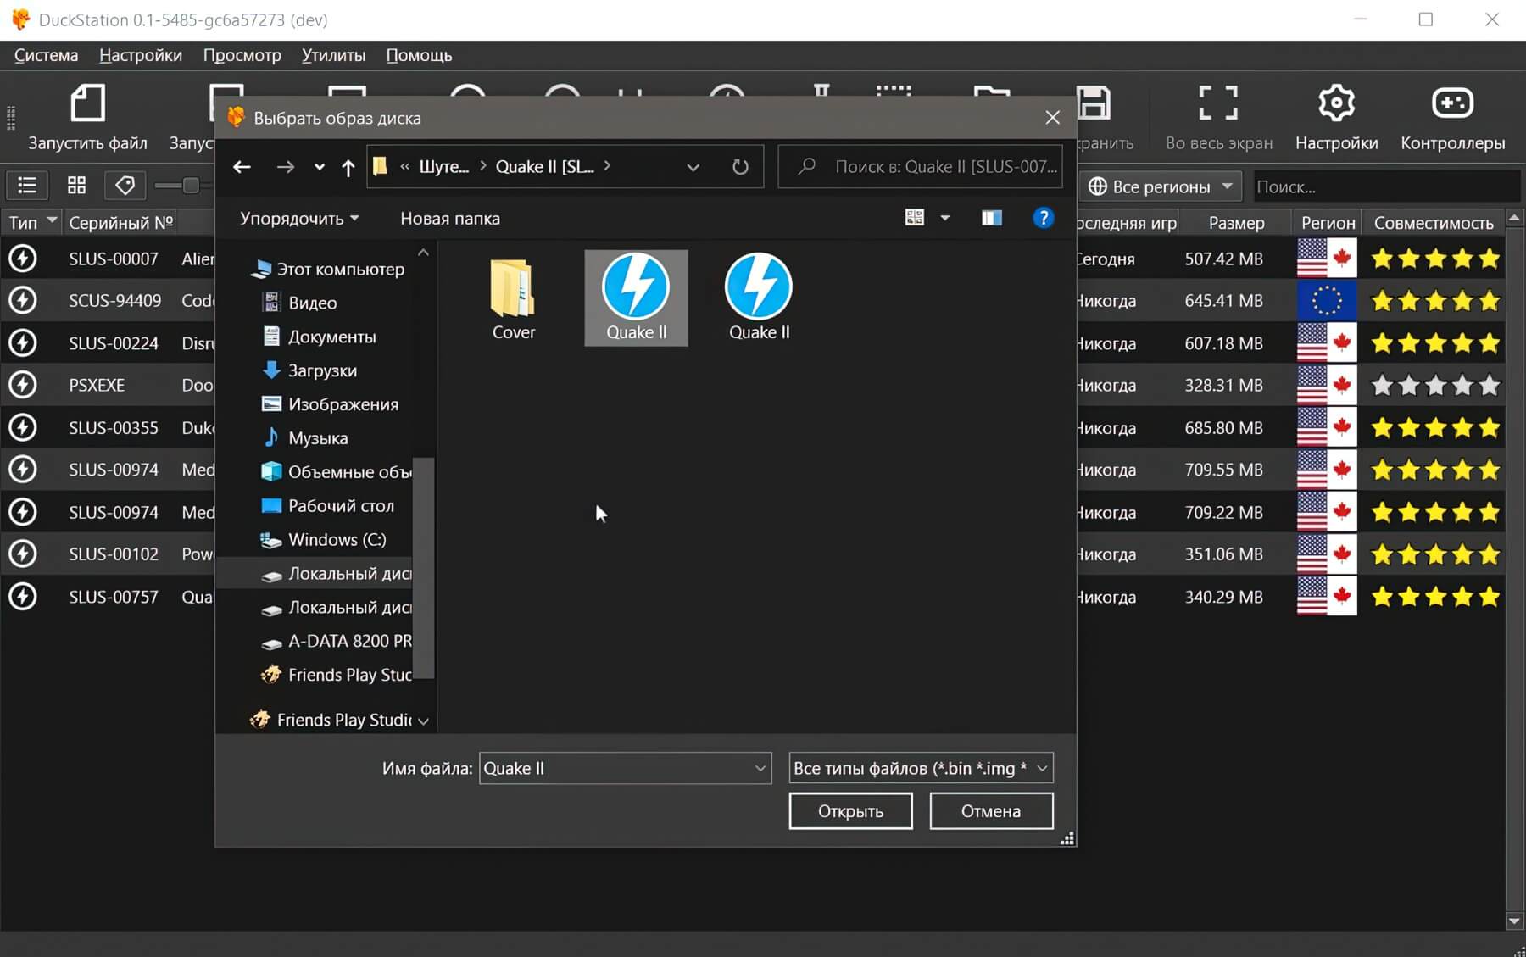Open recent locations dropdown arrow
The height and width of the screenshot is (957, 1526).
tap(319, 167)
